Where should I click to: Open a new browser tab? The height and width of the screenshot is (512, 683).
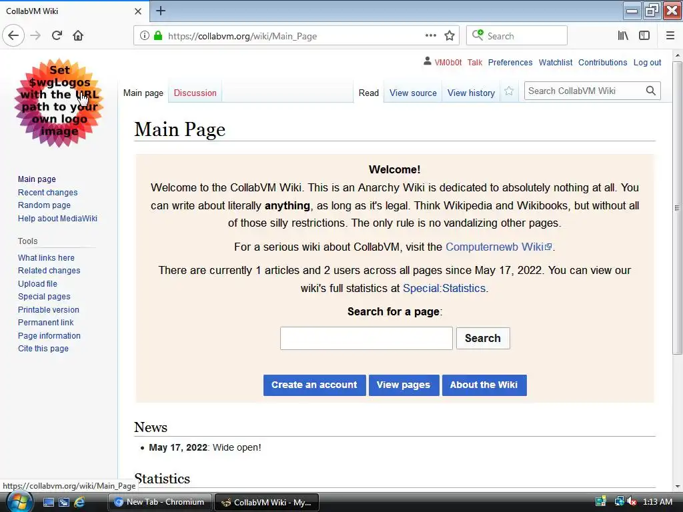(x=161, y=11)
